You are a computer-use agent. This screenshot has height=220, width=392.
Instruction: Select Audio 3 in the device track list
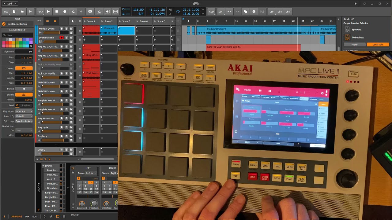(x=51, y=179)
